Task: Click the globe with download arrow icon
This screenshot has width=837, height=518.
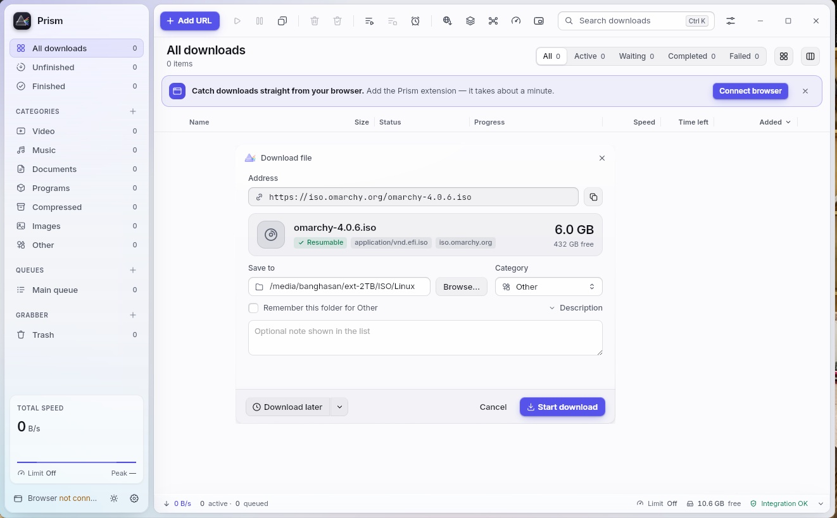Action: click(x=448, y=21)
